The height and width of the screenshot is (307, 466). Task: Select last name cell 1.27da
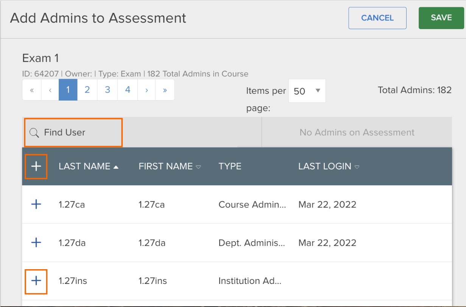click(72, 242)
